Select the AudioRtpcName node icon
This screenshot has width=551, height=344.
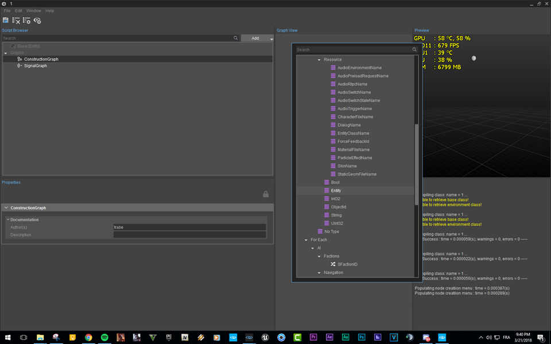[x=333, y=84]
